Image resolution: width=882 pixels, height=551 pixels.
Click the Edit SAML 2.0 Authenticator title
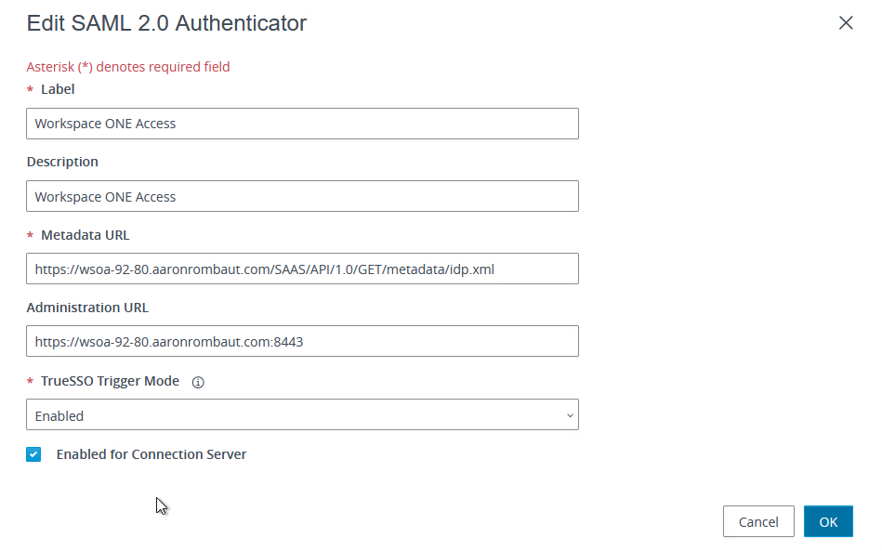(166, 23)
